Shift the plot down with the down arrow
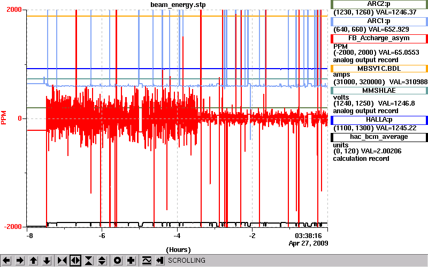The image size is (428, 267). pyautogui.click(x=47, y=261)
